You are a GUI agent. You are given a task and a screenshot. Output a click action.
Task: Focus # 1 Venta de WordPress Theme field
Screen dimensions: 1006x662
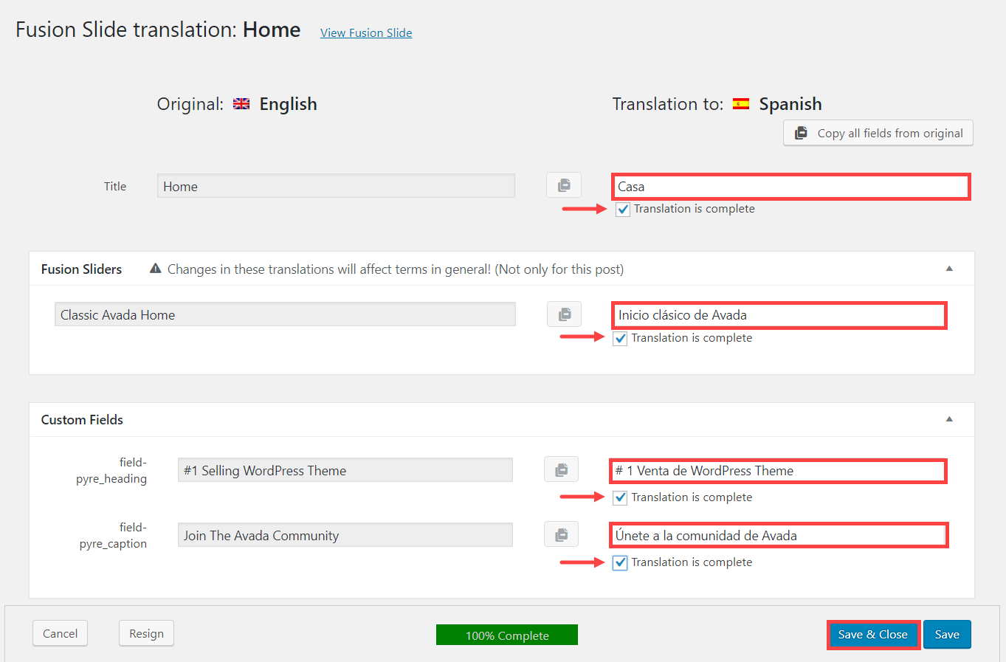(x=779, y=471)
